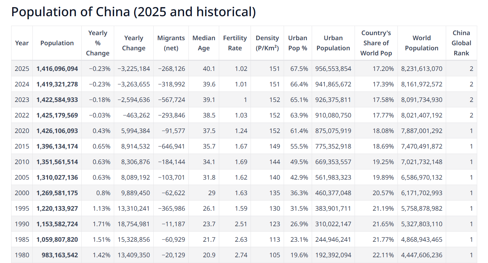Select population value "1,426,106,093"
This screenshot has width=488, height=263.
pos(57,131)
